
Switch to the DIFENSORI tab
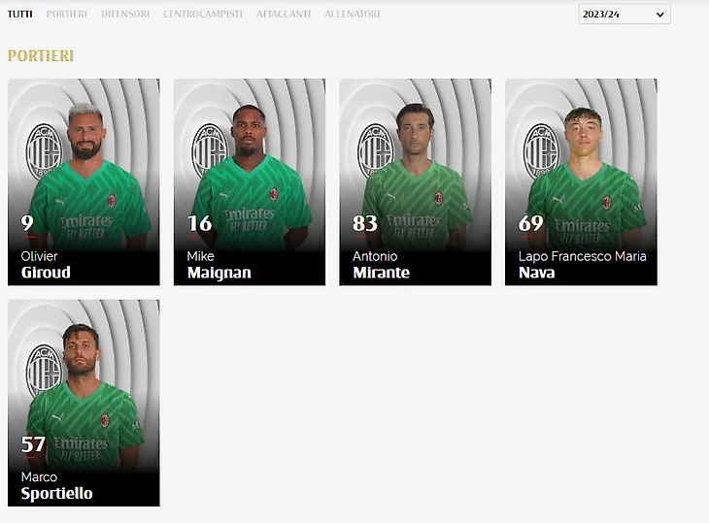125,14
